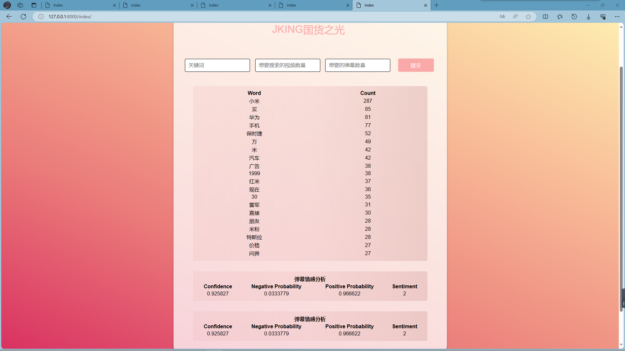The height and width of the screenshot is (351, 625).
Task: Close the second index tab
Action: tap(192, 5)
